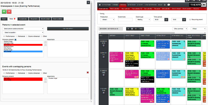Click clock icon next to 08:30 time
This screenshot has height=105, width=208.
166,19
